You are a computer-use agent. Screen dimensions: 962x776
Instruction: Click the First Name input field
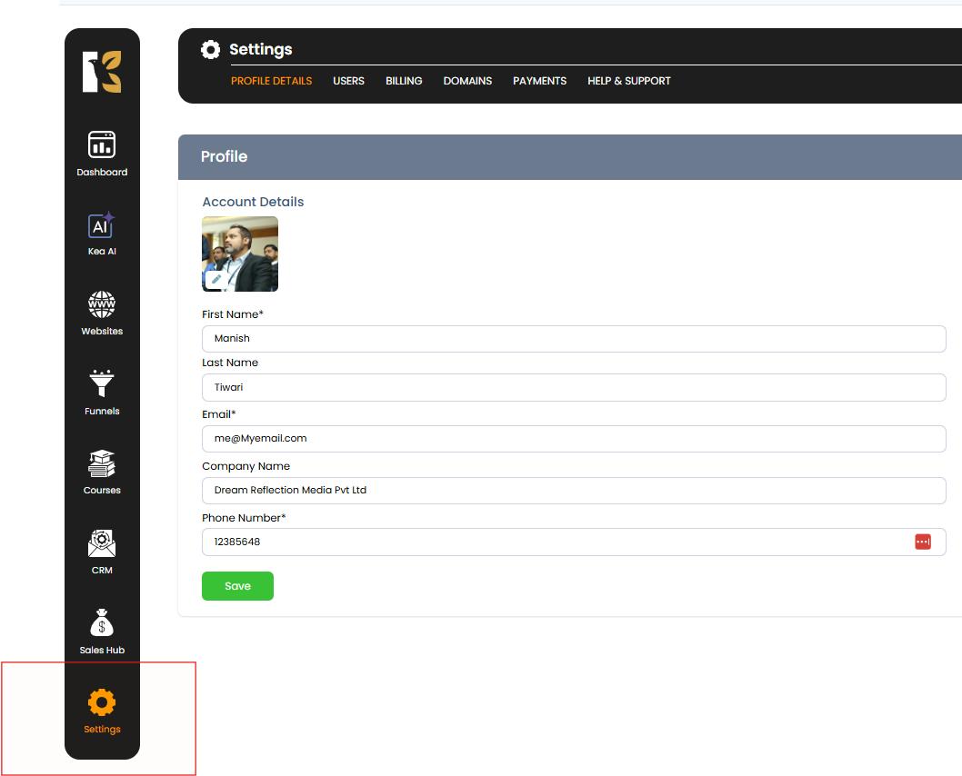point(573,338)
